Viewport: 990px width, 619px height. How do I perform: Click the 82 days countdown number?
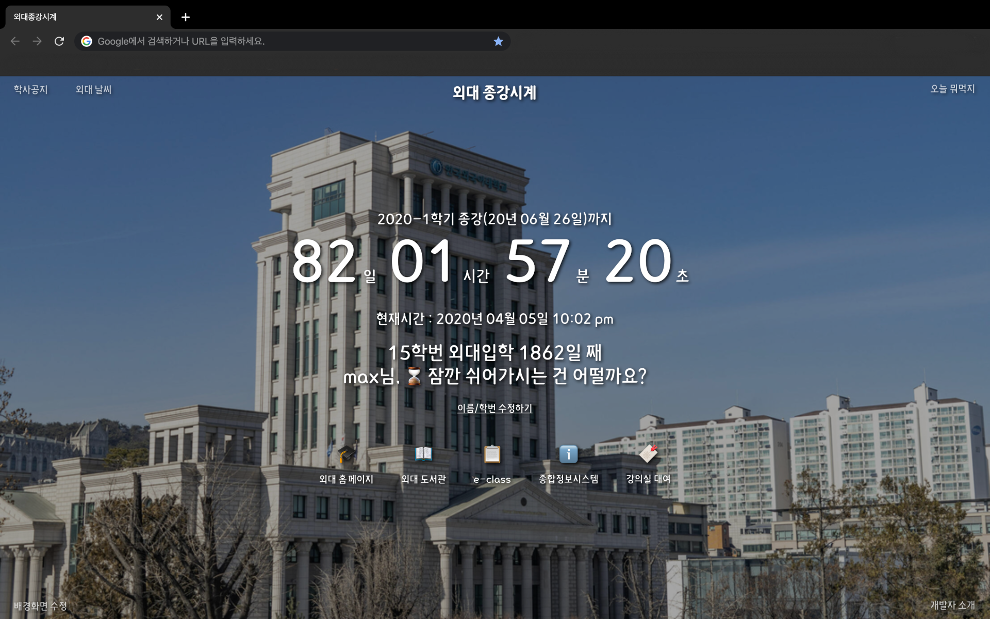tap(324, 261)
